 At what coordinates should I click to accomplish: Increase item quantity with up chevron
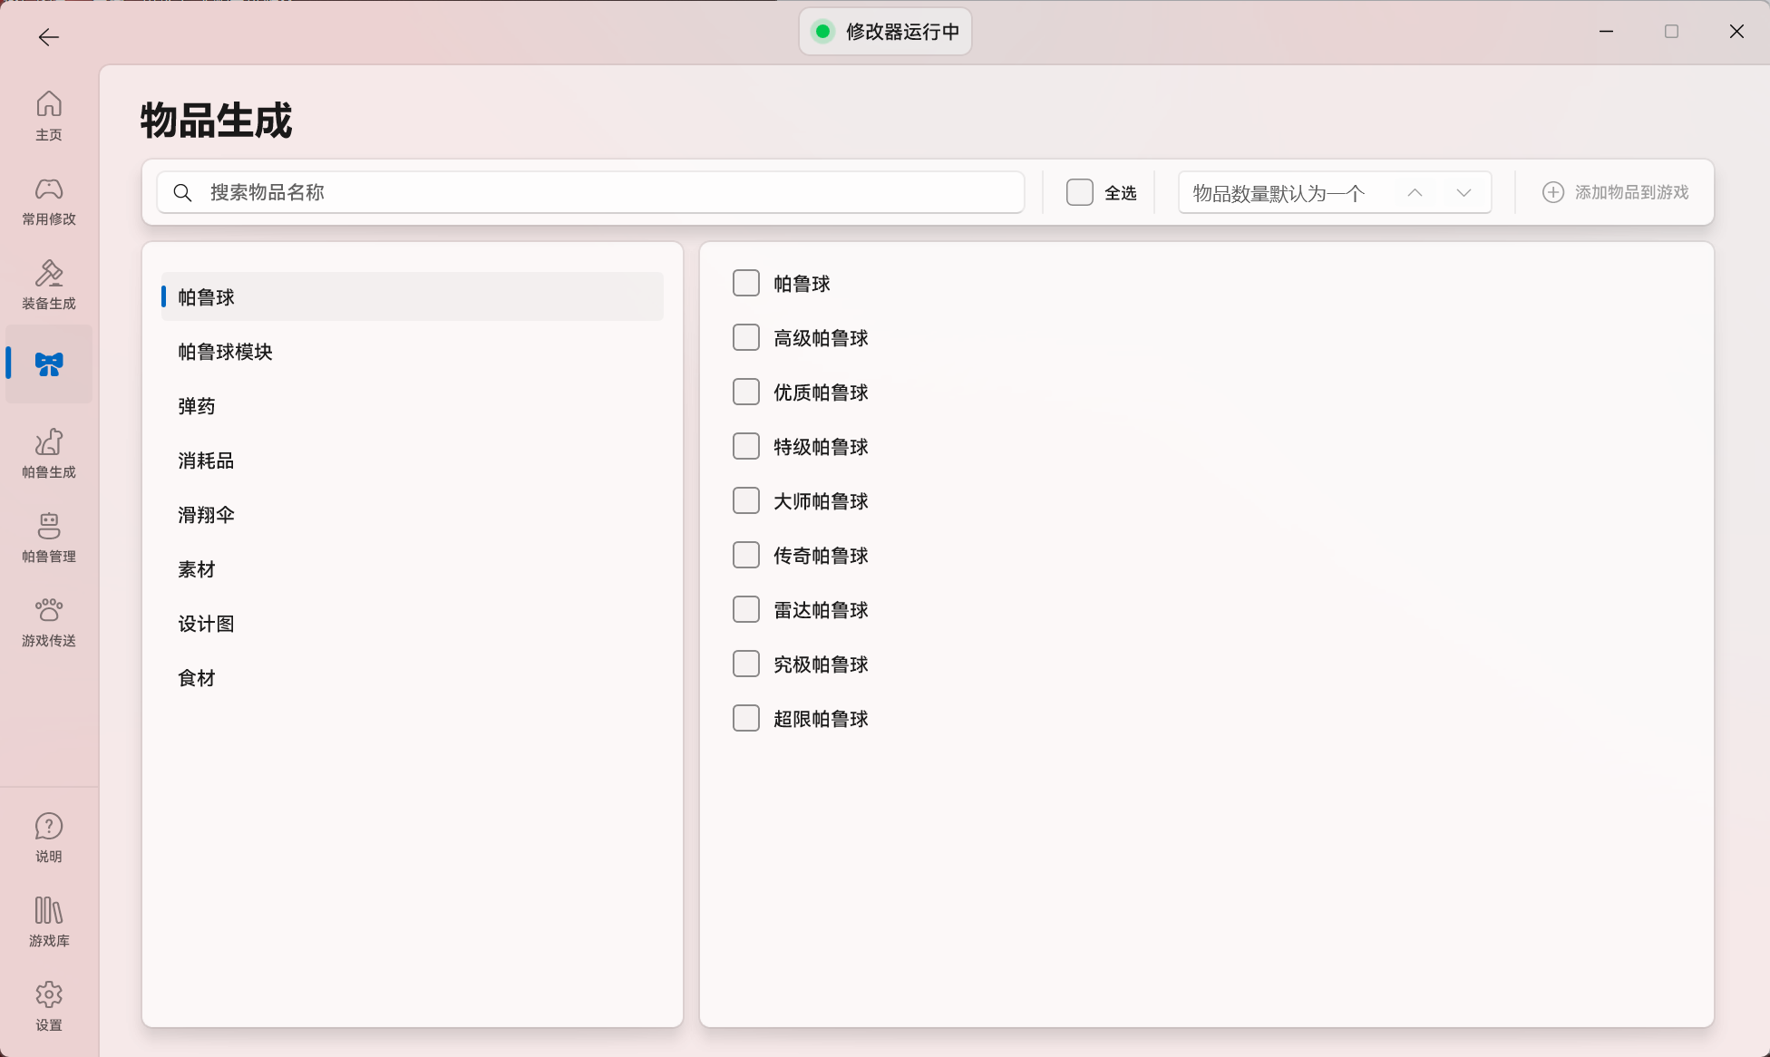[x=1415, y=192]
